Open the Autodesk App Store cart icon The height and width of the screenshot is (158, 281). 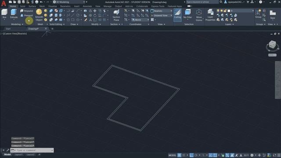tap(248, 2)
